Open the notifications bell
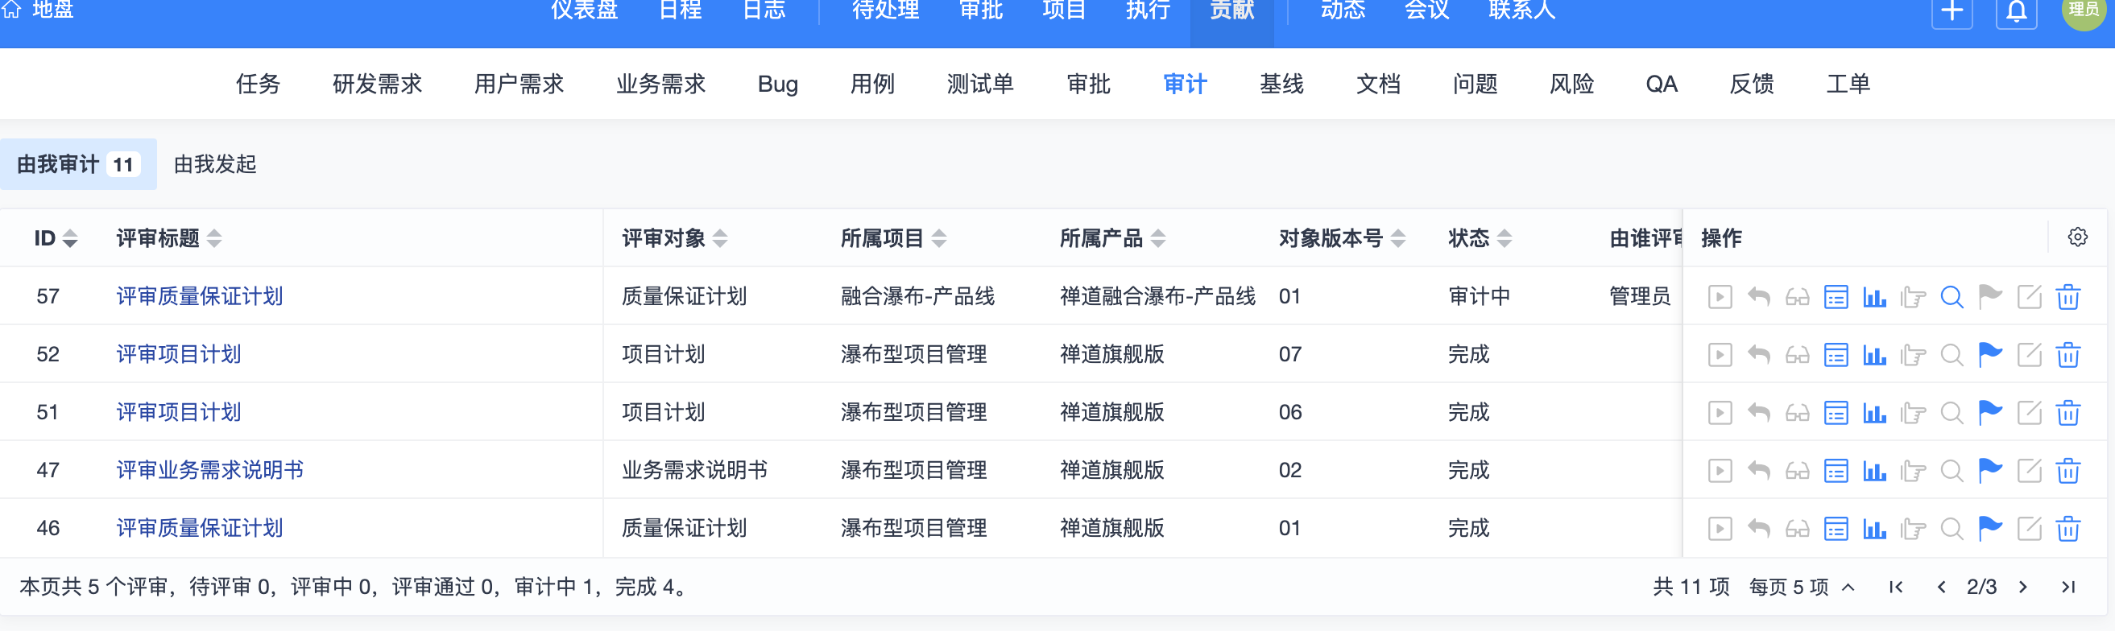Screen dimensions: 2115x631 [2017, 11]
